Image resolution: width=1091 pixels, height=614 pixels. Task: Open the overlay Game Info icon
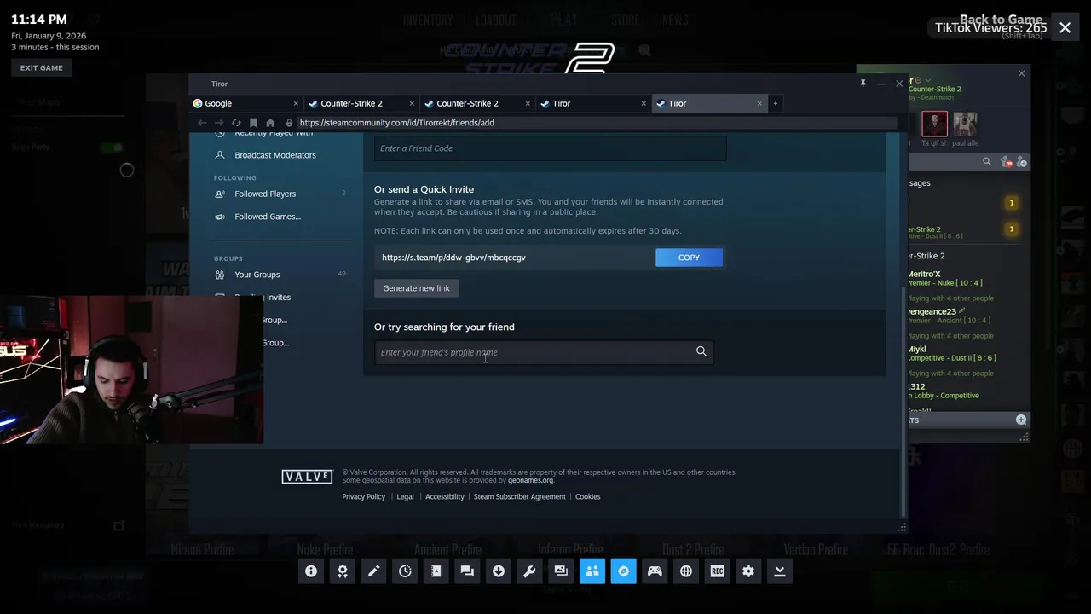click(311, 571)
